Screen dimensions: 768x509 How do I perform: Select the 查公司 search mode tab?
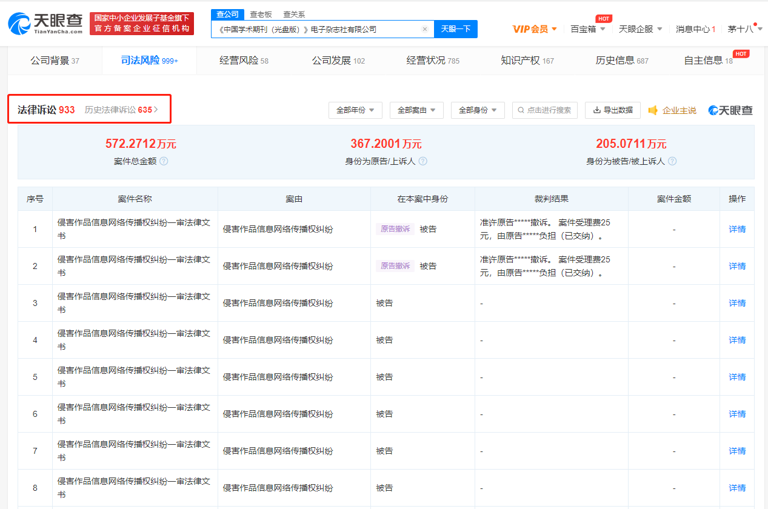click(x=228, y=15)
